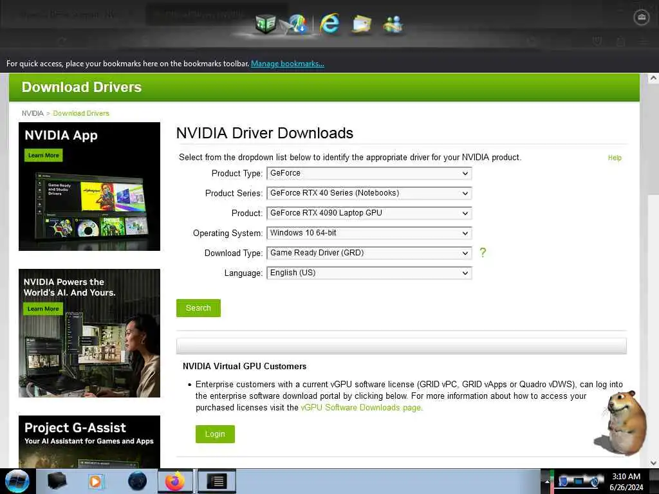659x494 pixels.
Task: Click the page scrollbar up arrow
Action: 653,78
